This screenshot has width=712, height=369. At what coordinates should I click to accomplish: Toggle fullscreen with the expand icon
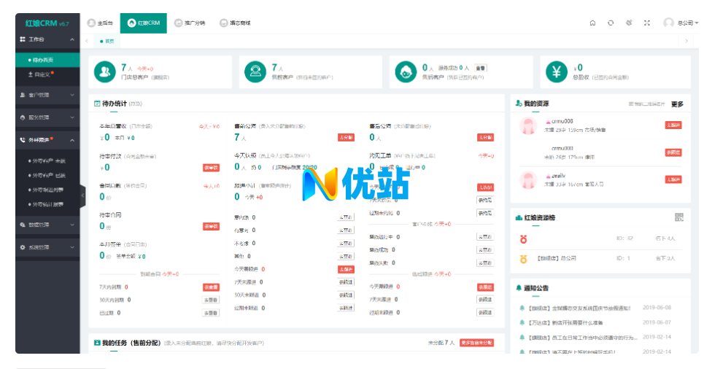646,23
